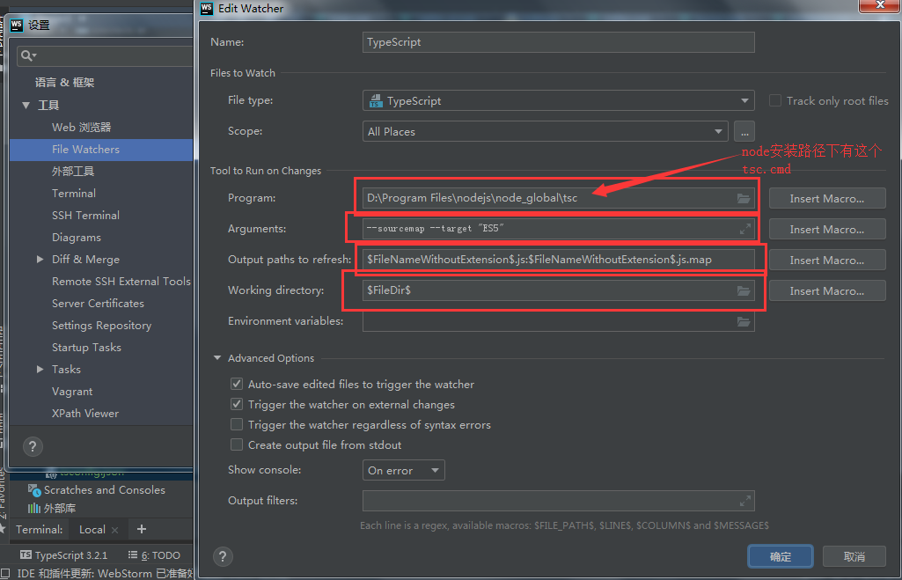The width and height of the screenshot is (902, 580).
Task: Toggle Trigger the watcher on external changes
Action: coord(237,405)
